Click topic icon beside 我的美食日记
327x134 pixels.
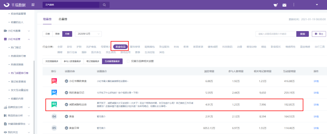click(67, 93)
